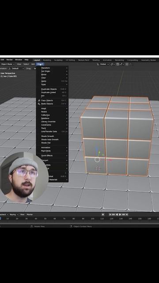Switch to the Rendering workspace tab

(x=119, y=60)
